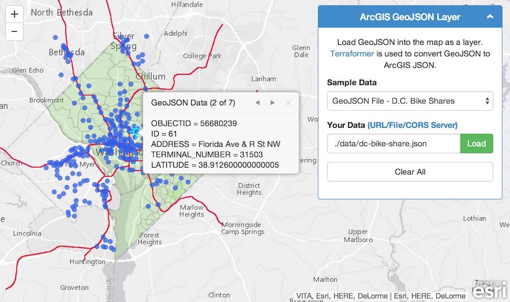Image resolution: width=510 pixels, height=302 pixels.
Task: Click the OBJECTID = 56680239 line
Action: (x=194, y=123)
